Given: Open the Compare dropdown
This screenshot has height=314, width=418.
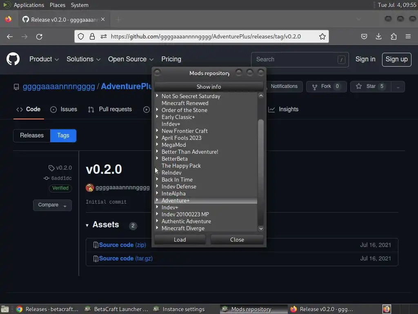Looking at the screenshot, I should coord(52,205).
